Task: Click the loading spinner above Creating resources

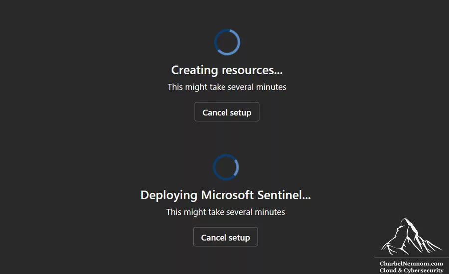Action: 227,42
